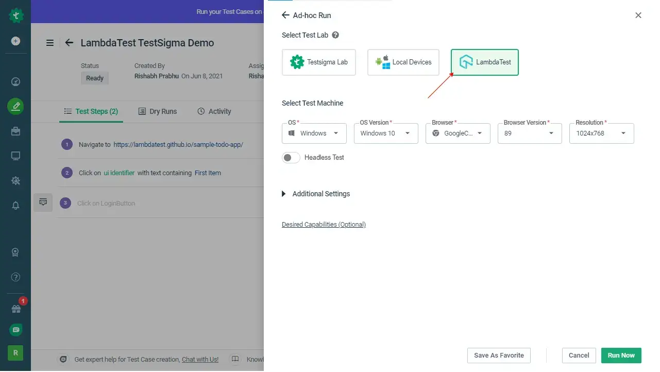The width and height of the screenshot is (660, 372).
Task: Switch test lab to Local Devices
Action: pos(403,62)
